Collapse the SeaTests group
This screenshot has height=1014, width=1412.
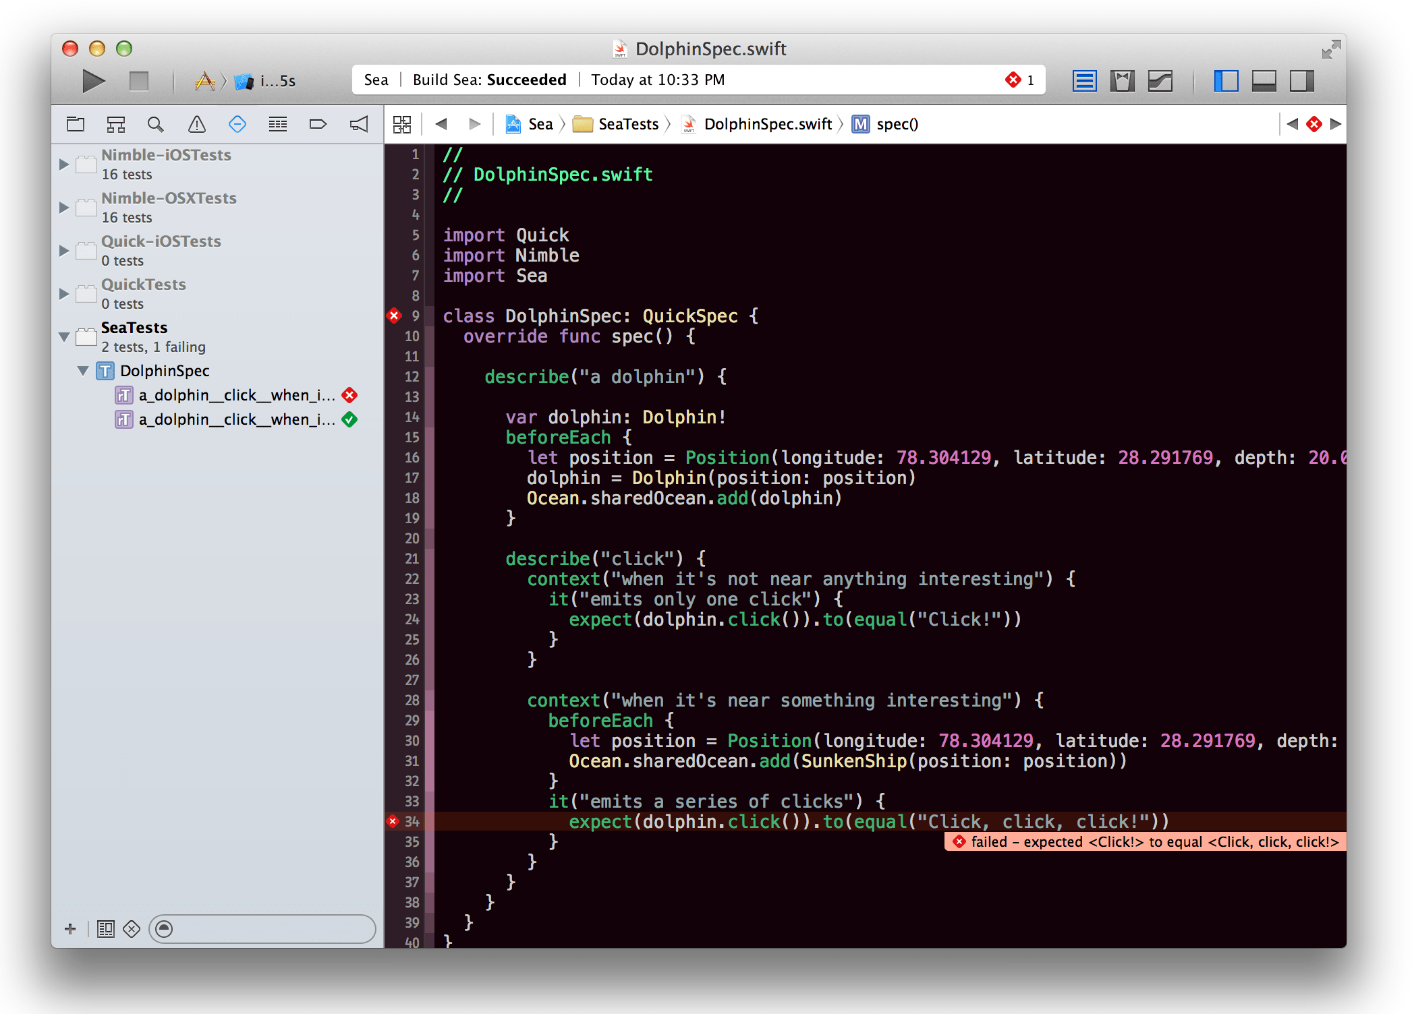click(64, 337)
